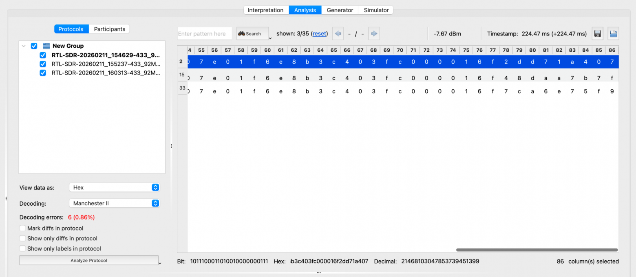
Task: Open the View data as Hex dropdown
Action: [x=115, y=187]
